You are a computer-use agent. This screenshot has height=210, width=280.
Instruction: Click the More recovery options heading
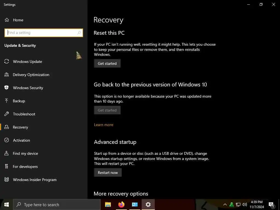click(121, 194)
